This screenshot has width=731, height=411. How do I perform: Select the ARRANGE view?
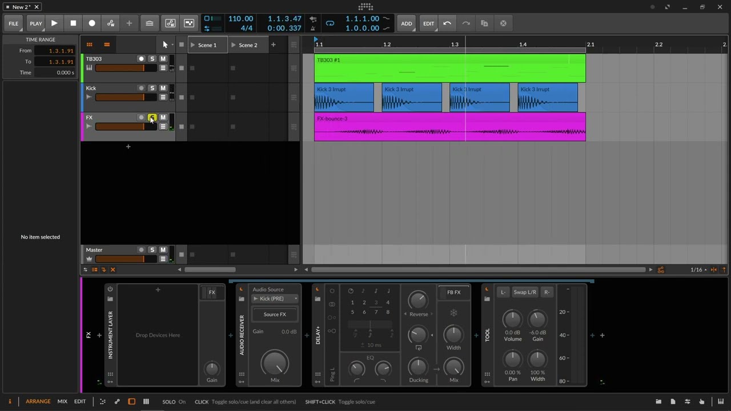[x=38, y=401]
